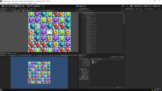Collapse the Assets folder tree
Image resolution: width=162 pixels, height=91 pixels.
point(79,69)
